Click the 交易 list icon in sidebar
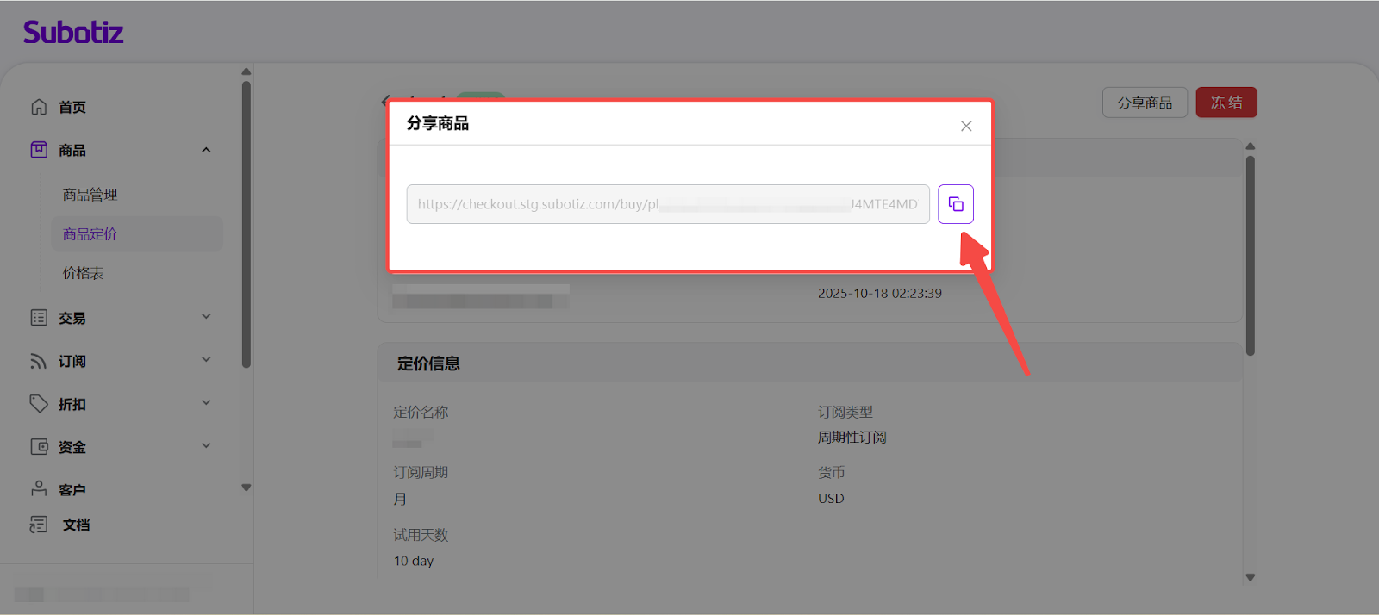 point(39,318)
